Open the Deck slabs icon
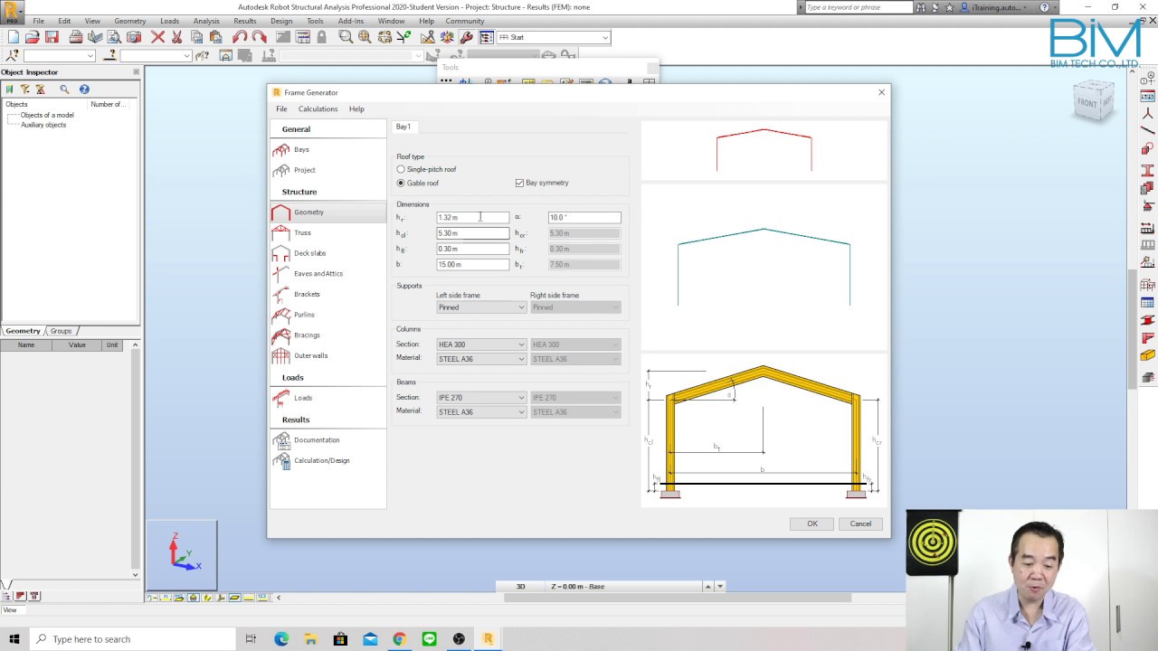This screenshot has width=1158, height=651. pyautogui.click(x=281, y=253)
